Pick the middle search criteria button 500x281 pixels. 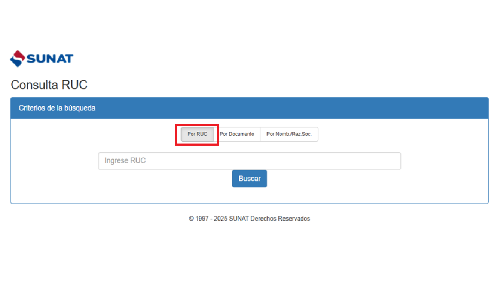[237, 134]
